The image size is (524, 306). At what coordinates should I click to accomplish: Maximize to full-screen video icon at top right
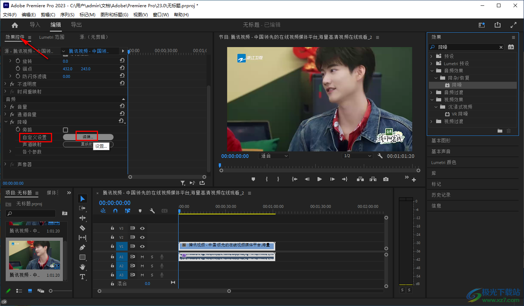514,25
